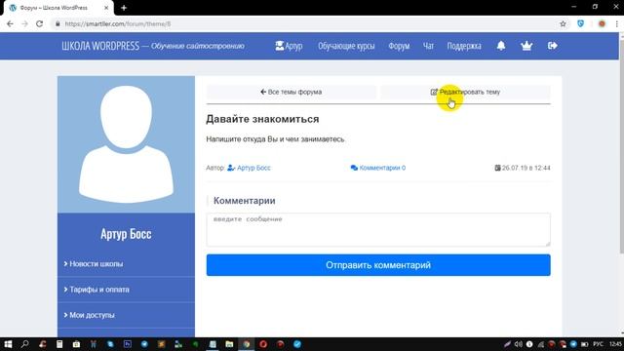Screen dimensions: 624x351
Task: Open the Артур menu in header
Action: 289,46
